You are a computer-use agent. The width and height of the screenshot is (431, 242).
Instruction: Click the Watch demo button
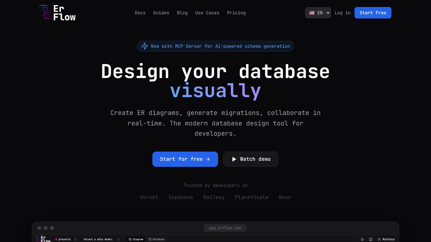(x=251, y=159)
